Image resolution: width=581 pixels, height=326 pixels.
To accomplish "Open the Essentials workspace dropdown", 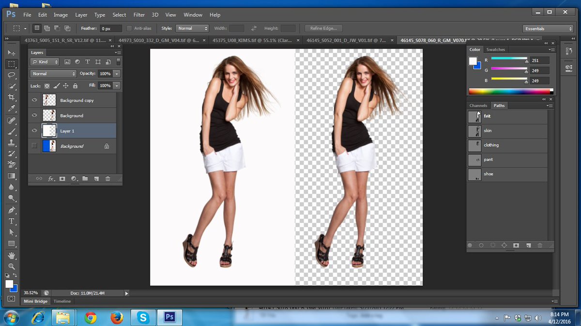I will pyautogui.click(x=548, y=28).
